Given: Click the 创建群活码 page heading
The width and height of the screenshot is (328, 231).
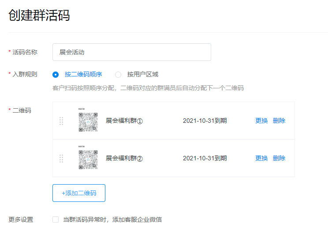Looking at the screenshot, I should (39, 15).
